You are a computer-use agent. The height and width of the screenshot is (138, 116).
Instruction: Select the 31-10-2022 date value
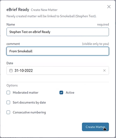24,71
